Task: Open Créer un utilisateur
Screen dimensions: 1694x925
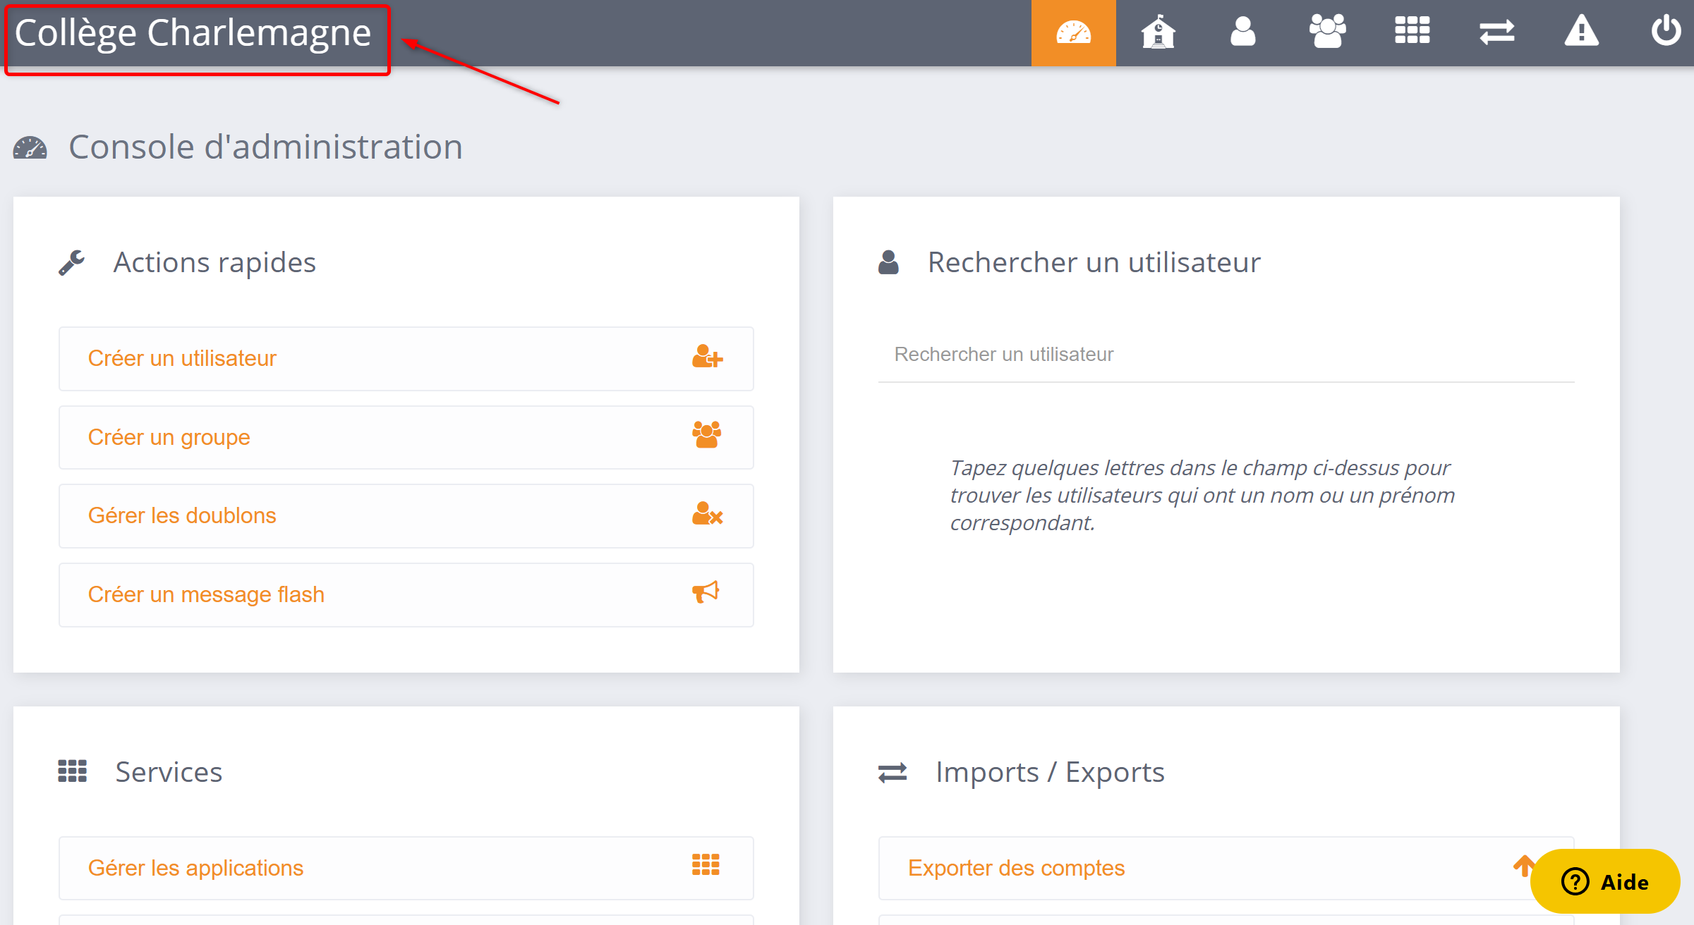Action: (x=406, y=359)
